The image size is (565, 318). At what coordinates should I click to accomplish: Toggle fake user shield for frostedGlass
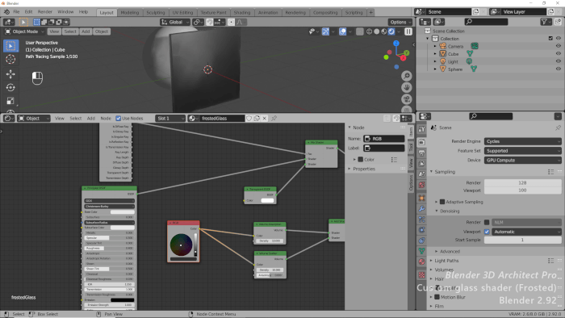tap(249, 118)
